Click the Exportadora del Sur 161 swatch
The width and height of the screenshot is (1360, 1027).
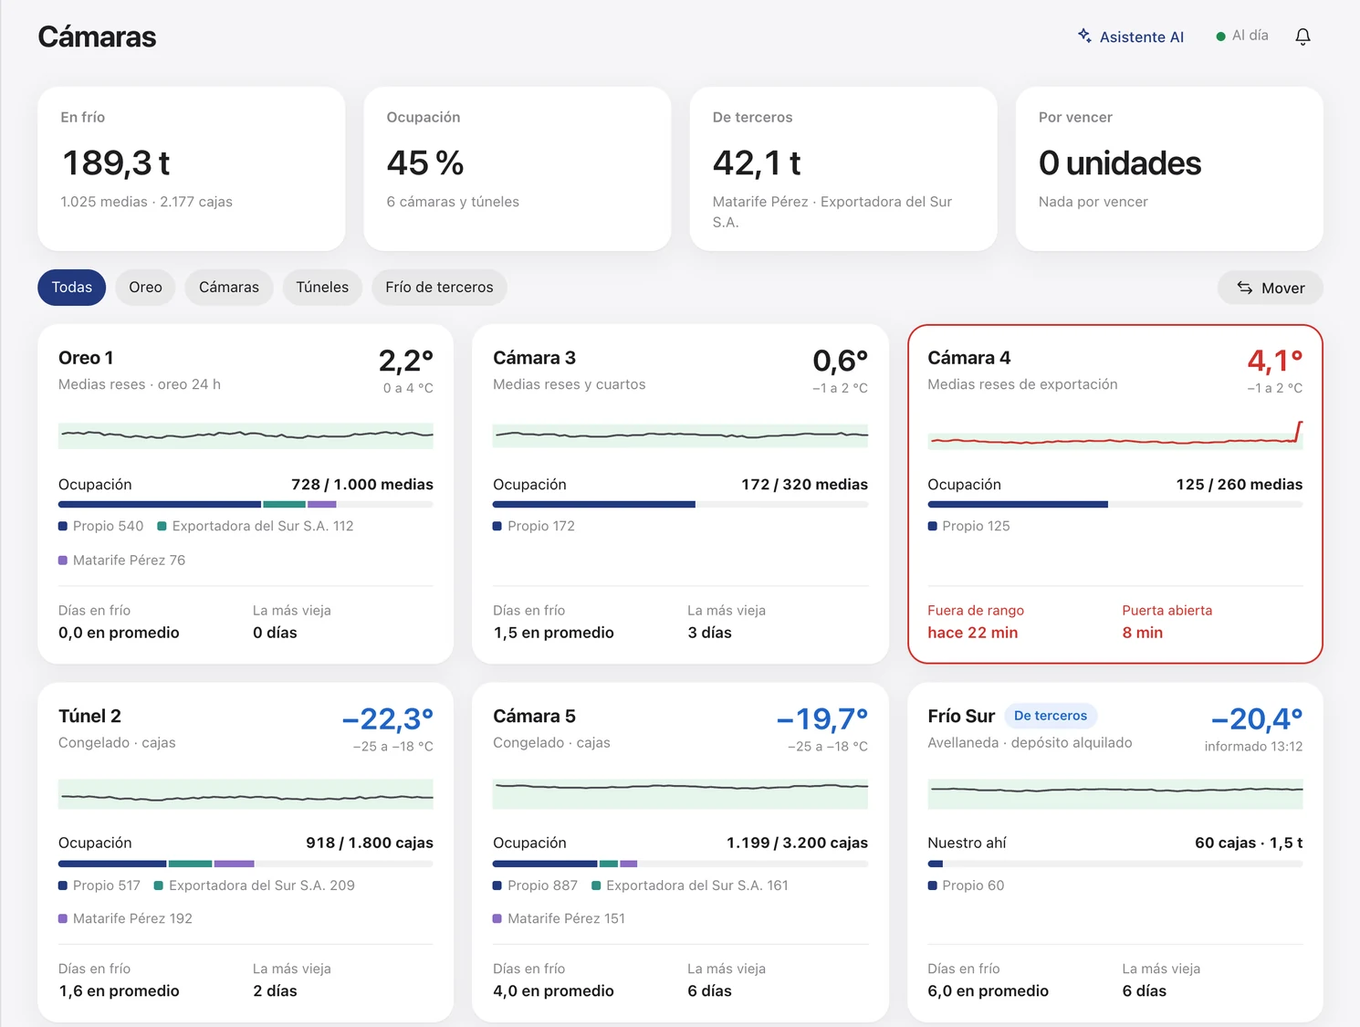(x=597, y=886)
